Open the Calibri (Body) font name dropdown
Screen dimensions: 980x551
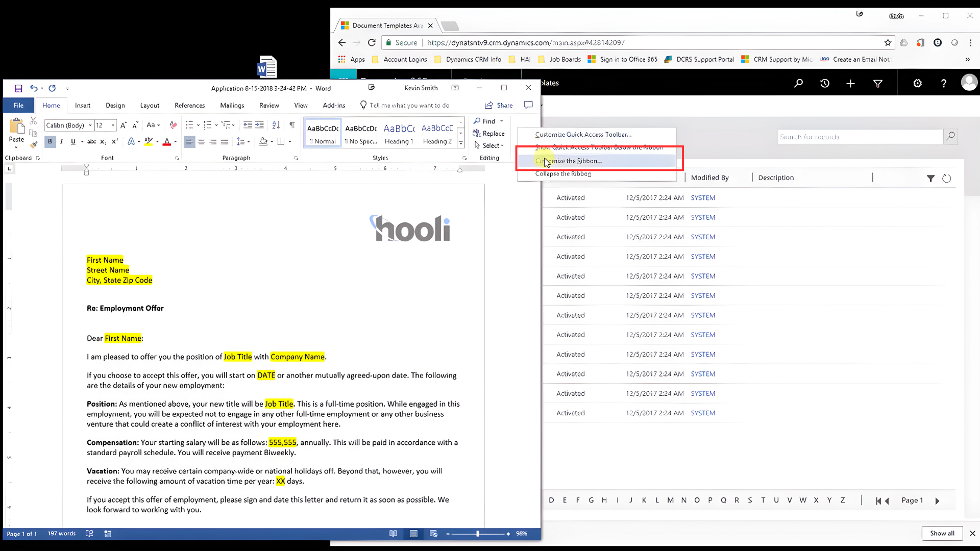[90, 126]
